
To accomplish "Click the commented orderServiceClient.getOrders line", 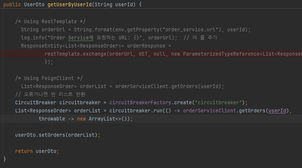I will (x=122, y=86).
